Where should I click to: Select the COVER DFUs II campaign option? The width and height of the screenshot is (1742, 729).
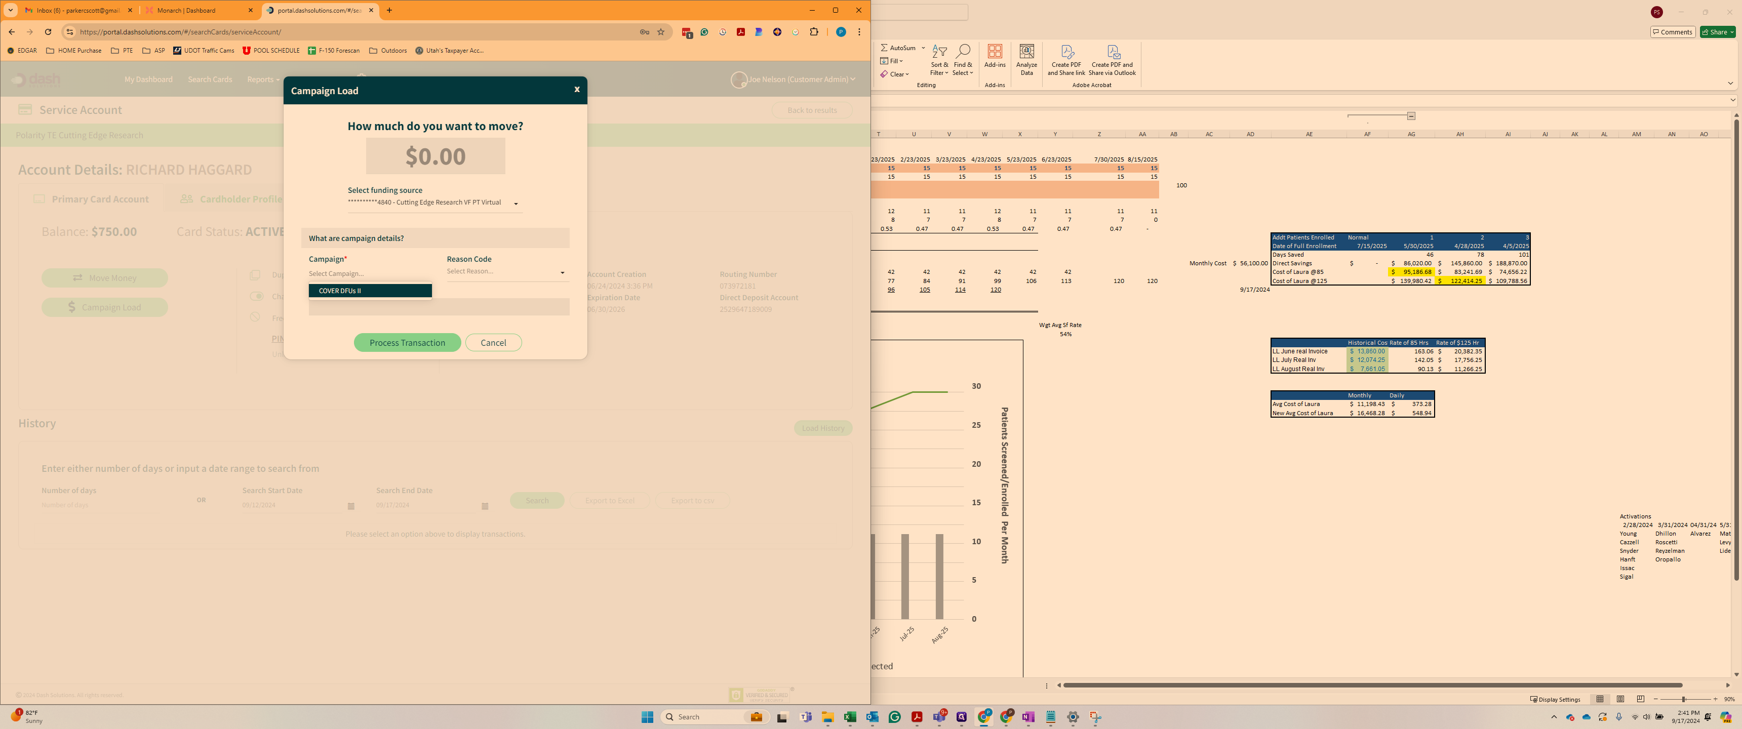coord(370,291)
